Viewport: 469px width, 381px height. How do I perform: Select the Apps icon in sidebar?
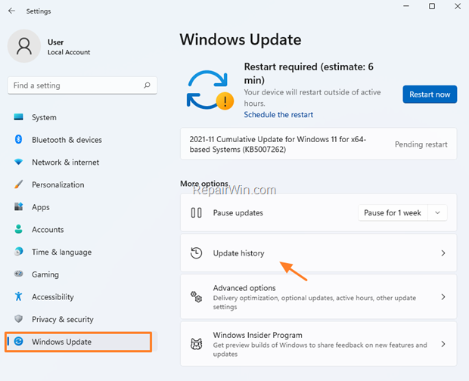click(19, 206)
